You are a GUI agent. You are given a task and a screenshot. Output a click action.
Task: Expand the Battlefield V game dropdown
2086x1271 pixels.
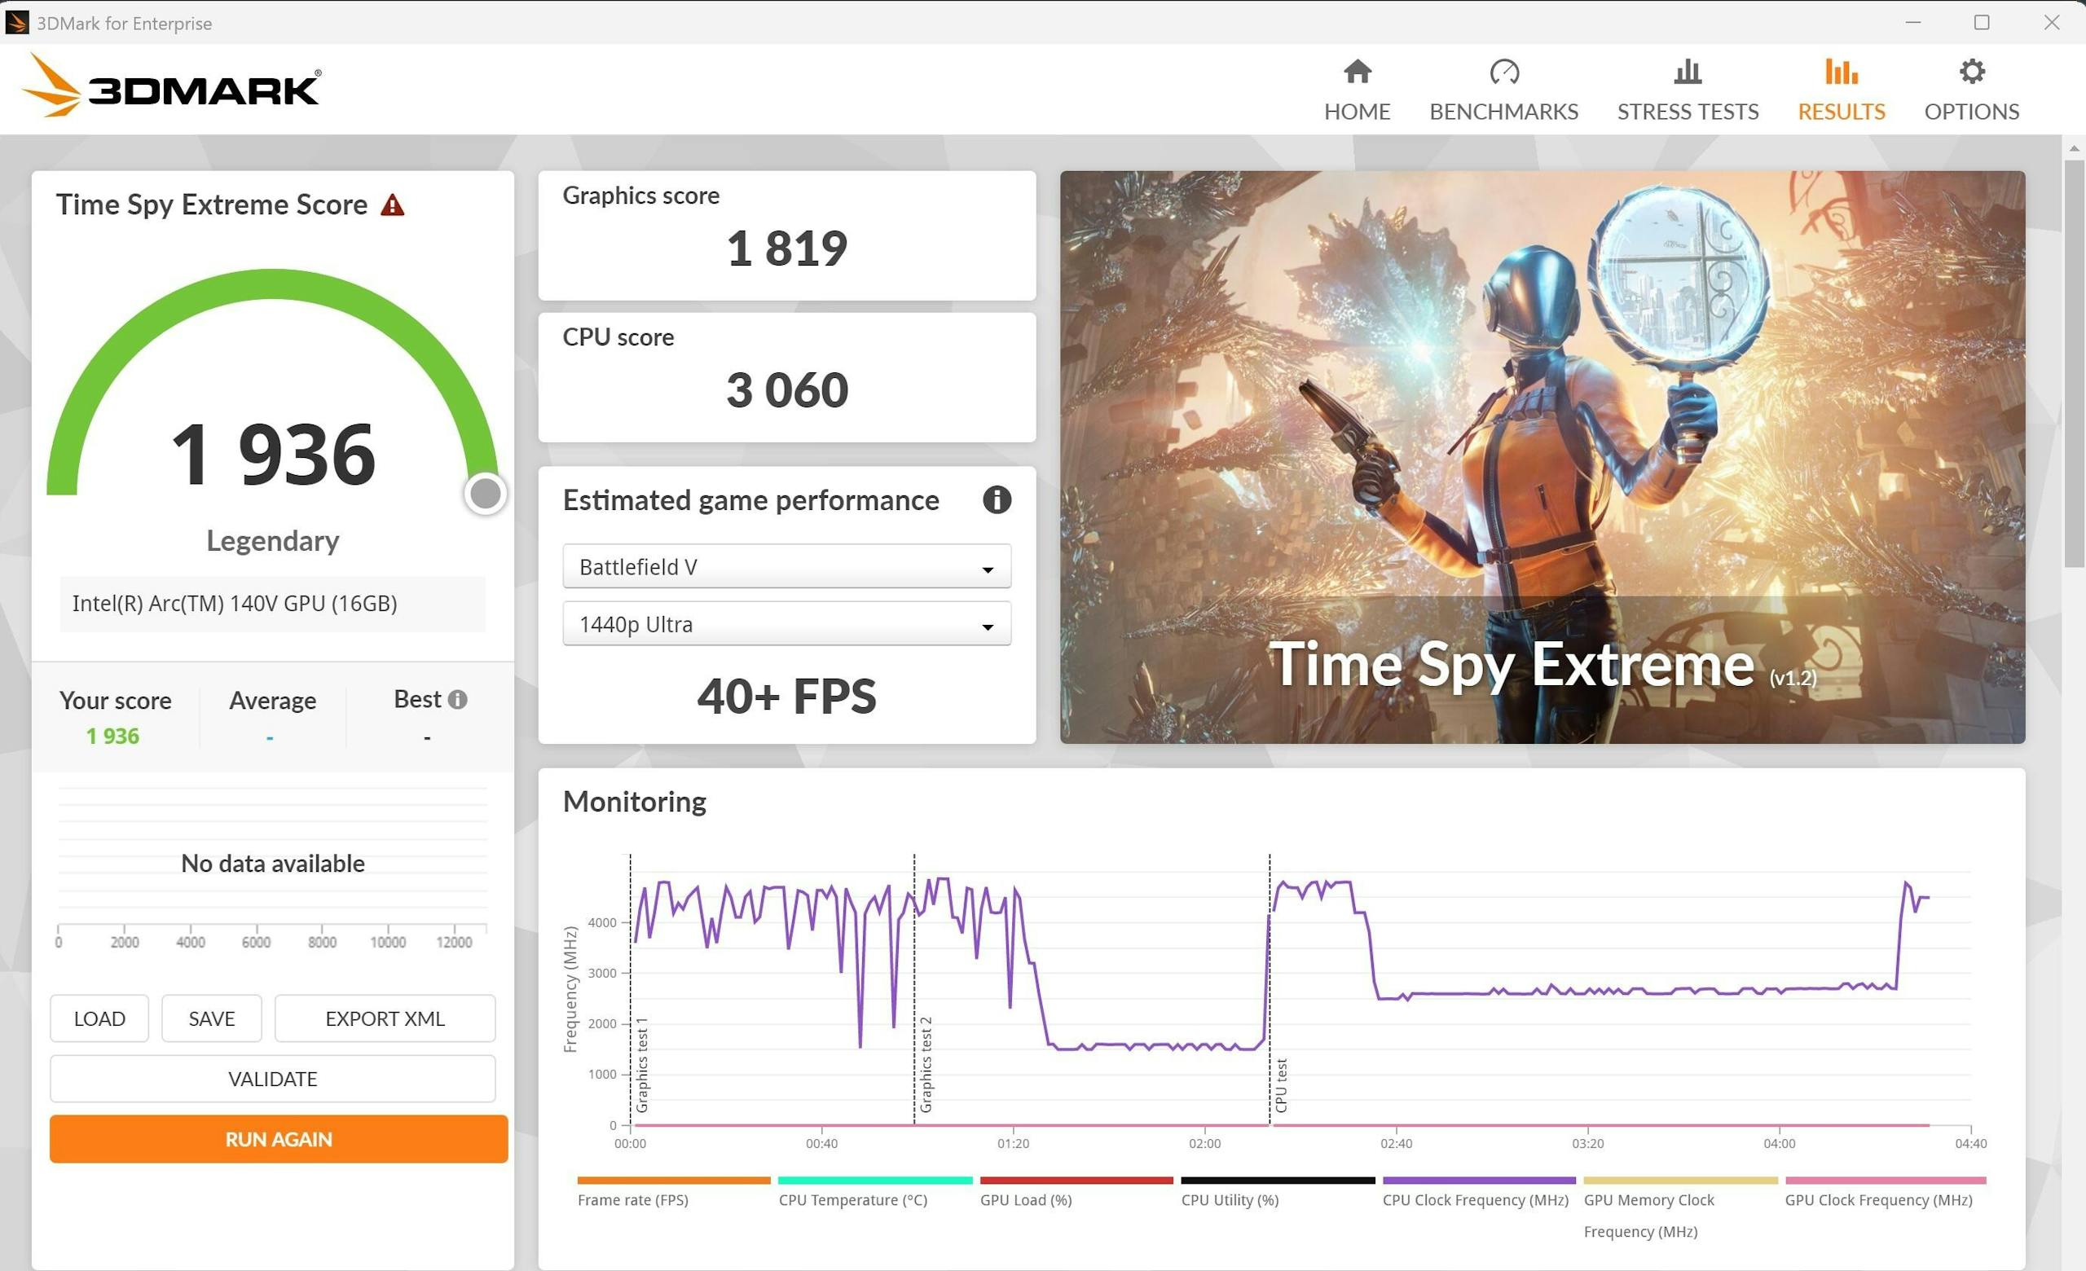[x=786, y=566]
